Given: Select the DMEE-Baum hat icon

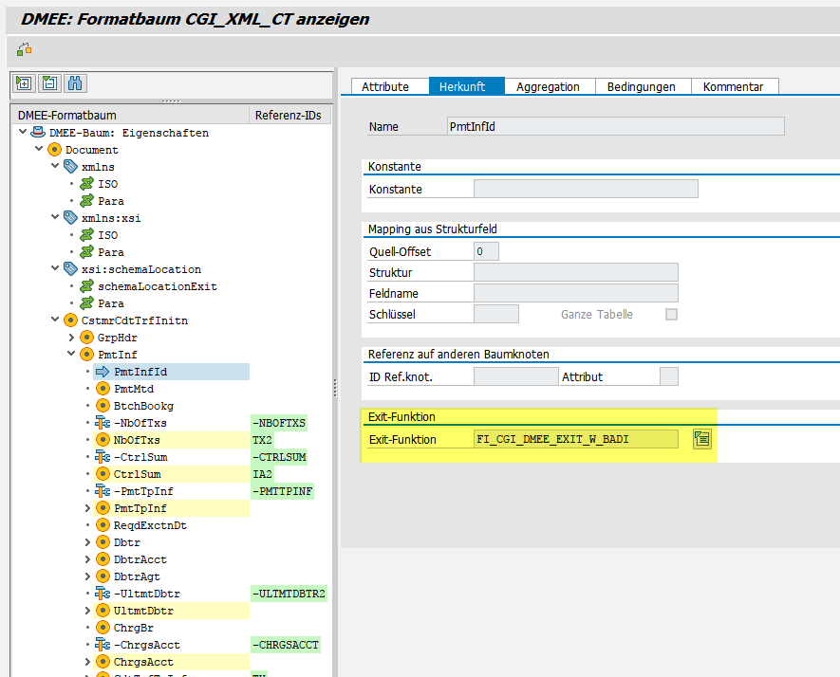Looking at the screenshot, I should 38,133.
